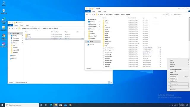This screenshot has width=190, height=107.
Task: Open recent locations dropdown in backup window
Action: 15,29
